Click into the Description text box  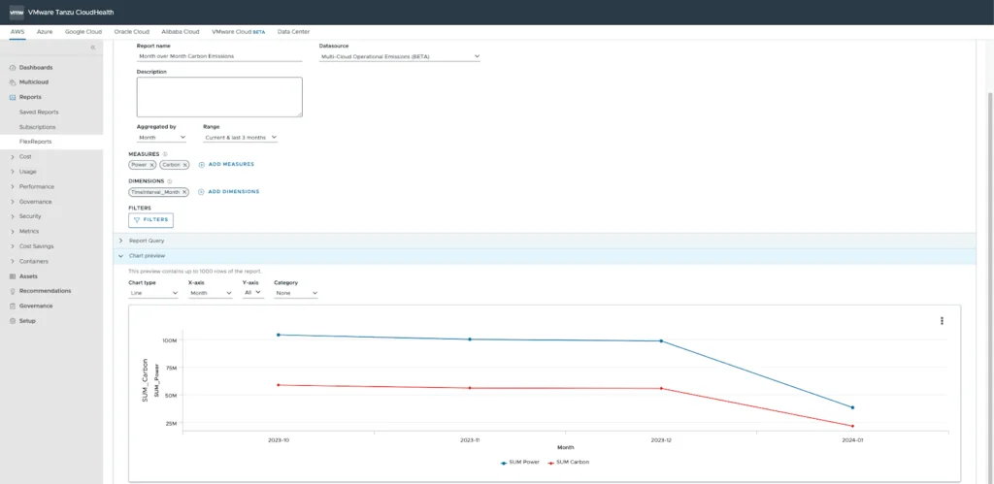tap(219, 97)
